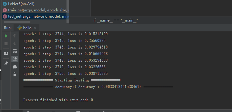232x112 pixels.
Task: Click the structure panel vertical scrollbar
Action: point(68,12)
